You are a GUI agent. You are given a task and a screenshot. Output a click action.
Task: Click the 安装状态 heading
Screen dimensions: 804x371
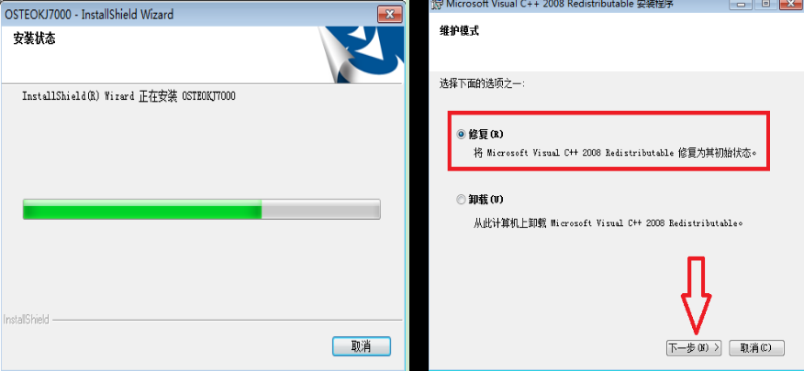(x=34, y=38)
